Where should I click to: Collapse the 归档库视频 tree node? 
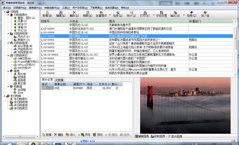(x=8, y=33)
